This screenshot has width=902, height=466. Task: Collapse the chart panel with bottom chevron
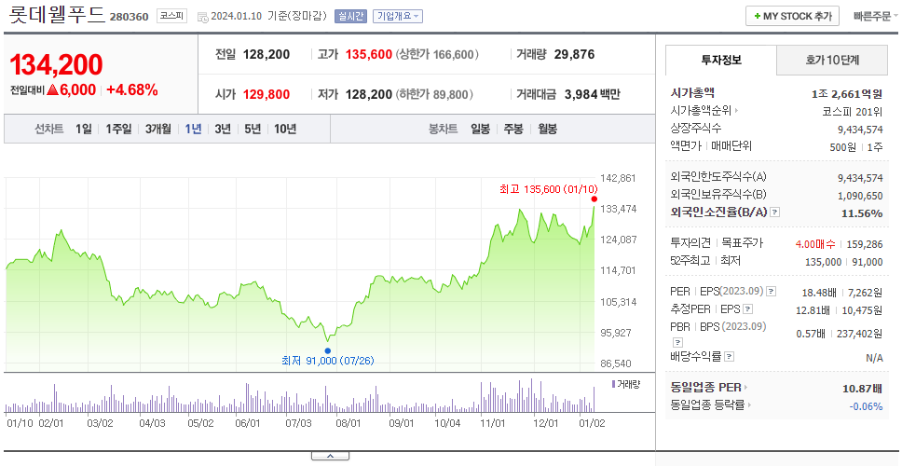pos(330,456)
